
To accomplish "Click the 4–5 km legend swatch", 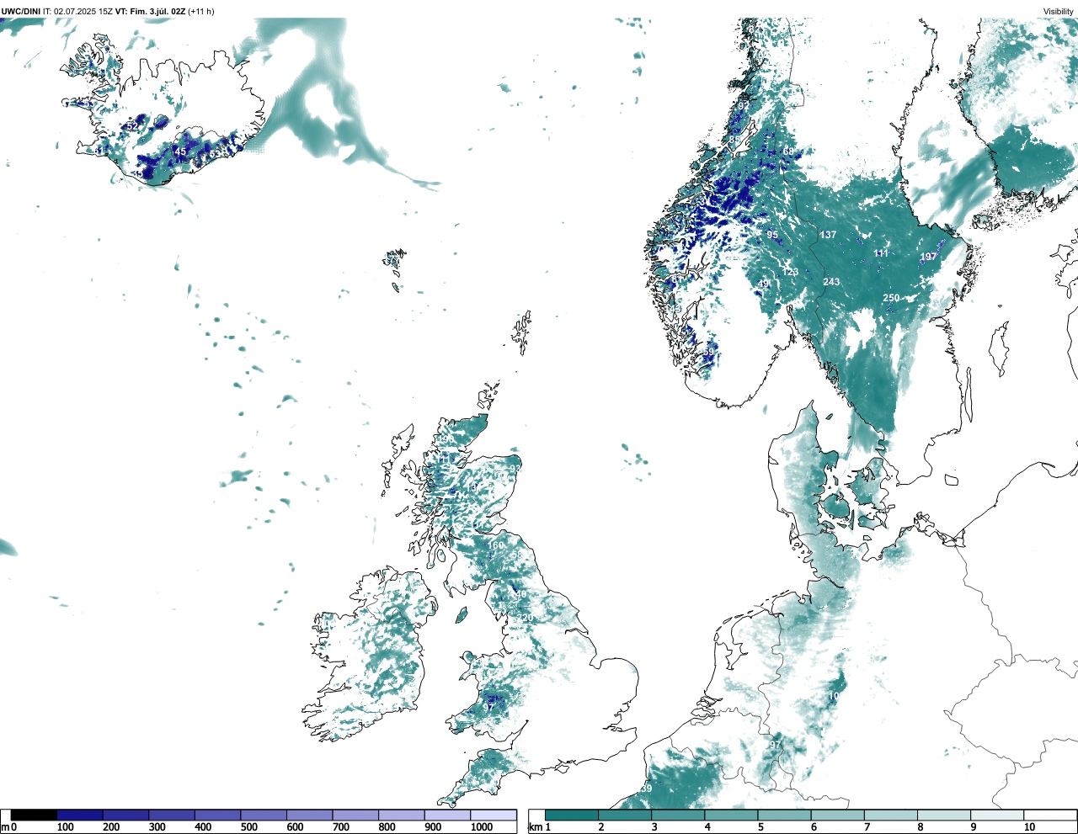I will pos(731,815).
